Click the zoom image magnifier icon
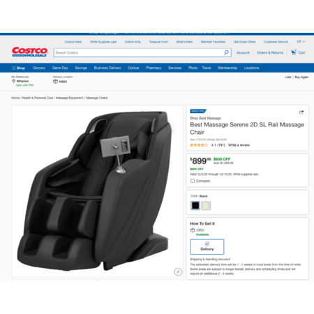314x314 pixels. (x=178, y=271)
